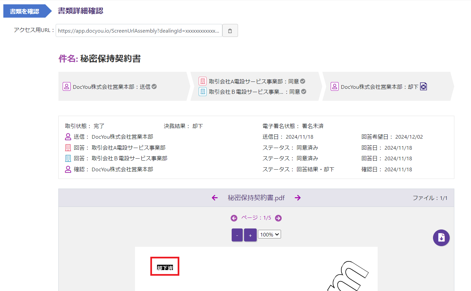Go to the next page of PDF
This screenshot has height=291, width=471.
tap(278, 218)
